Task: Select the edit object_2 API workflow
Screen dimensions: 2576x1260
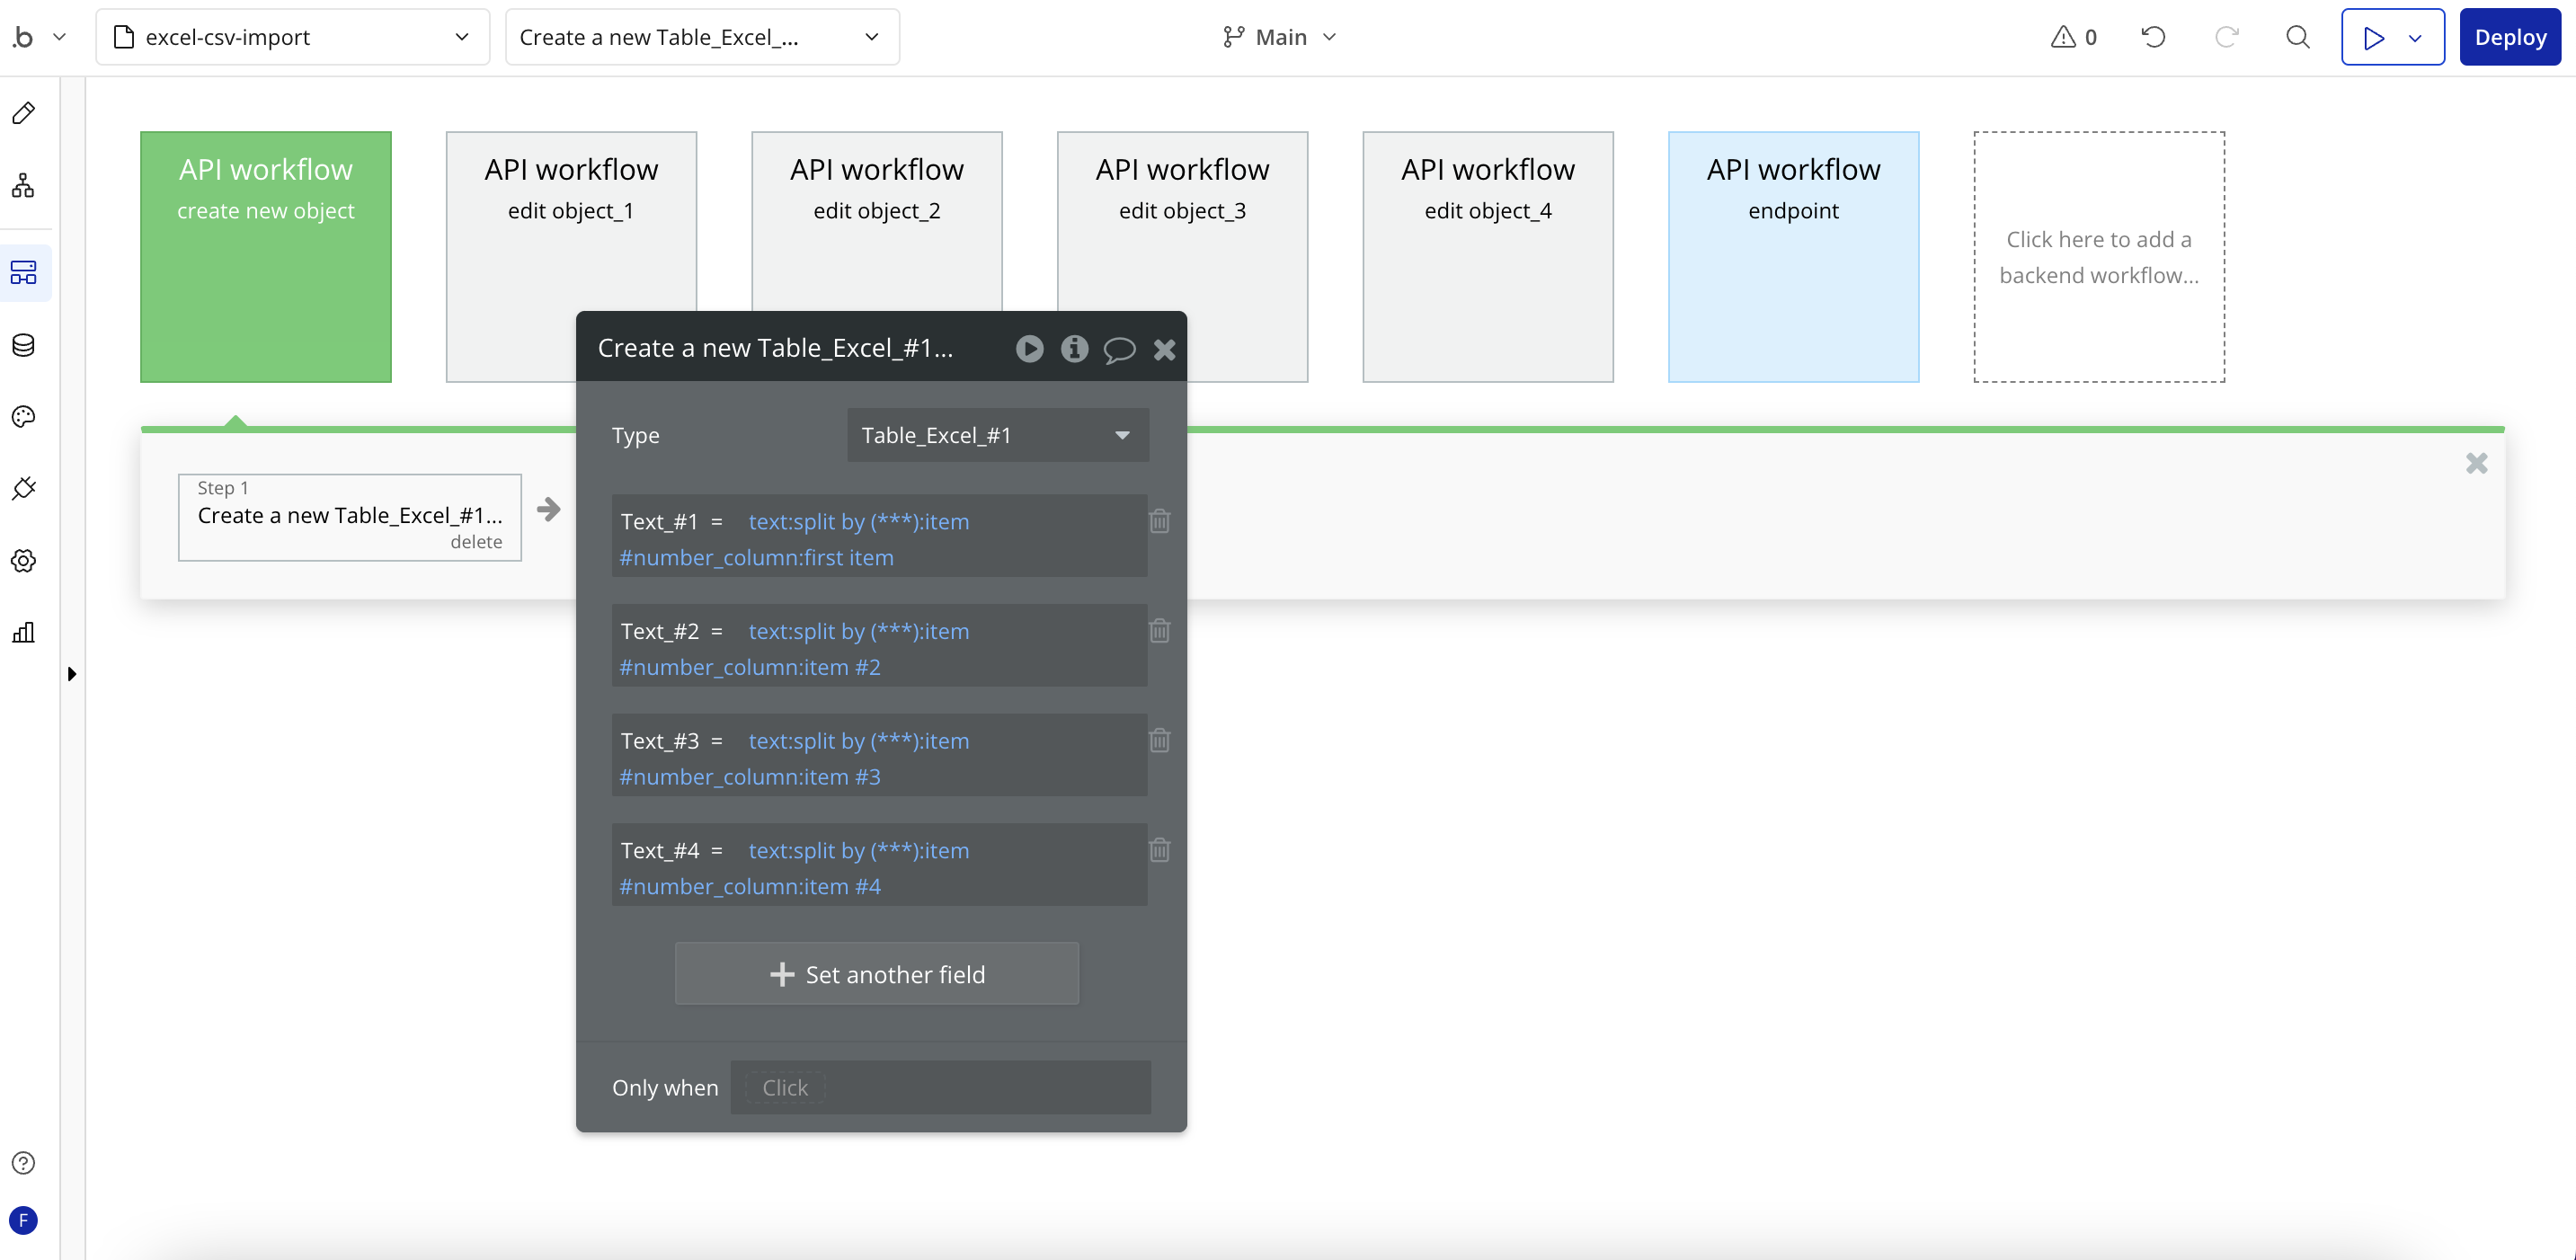Action: (x=876, y=220)
